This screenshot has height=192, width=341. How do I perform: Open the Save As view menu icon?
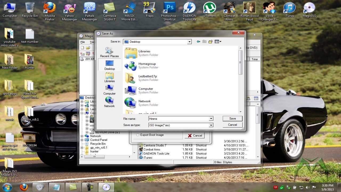point(218,42)
